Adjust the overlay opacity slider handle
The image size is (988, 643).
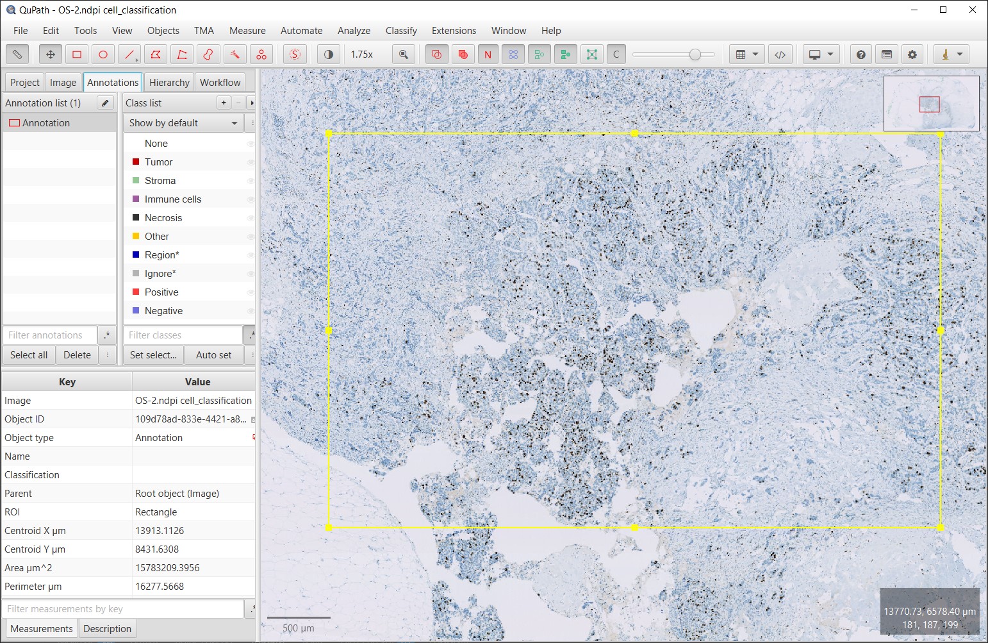click(695, 54)
